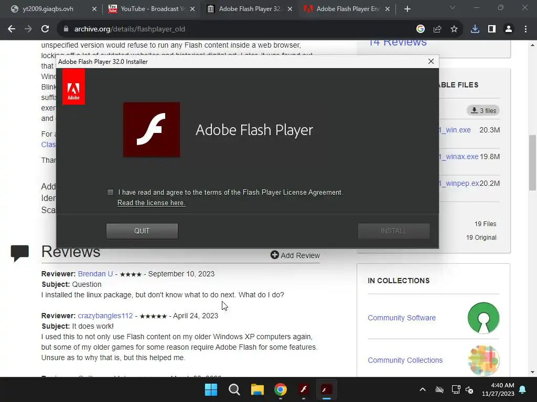Open Windows taskbar Search
The image size is (537, 402).
(x=234, y=389)
